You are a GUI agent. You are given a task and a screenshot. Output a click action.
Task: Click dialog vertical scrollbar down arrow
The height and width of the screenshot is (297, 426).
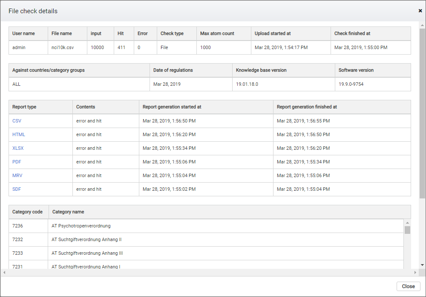tap(422, 265)
